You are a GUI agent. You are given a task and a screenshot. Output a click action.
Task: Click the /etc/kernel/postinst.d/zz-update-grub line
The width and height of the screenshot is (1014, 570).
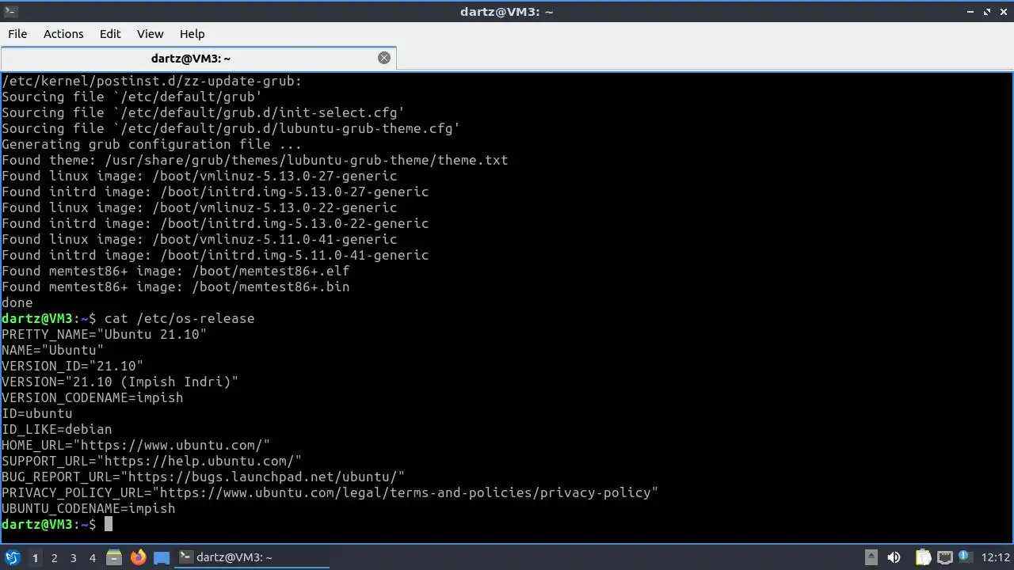pyautogui.click(x=151, y=81)
